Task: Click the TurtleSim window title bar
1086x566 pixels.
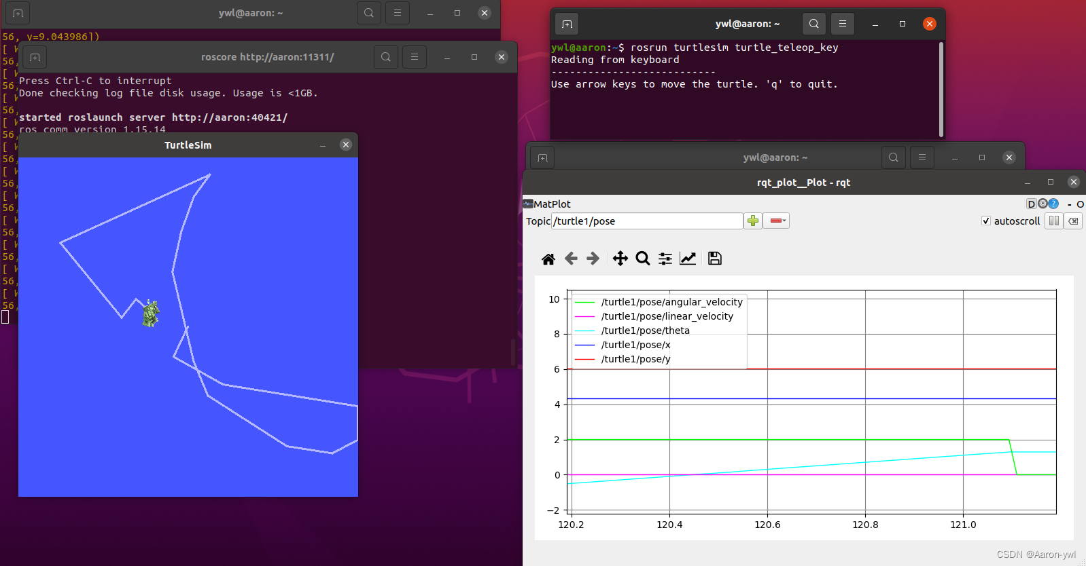Action: [x=188, y=145]
